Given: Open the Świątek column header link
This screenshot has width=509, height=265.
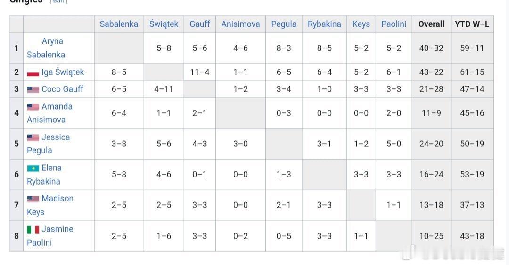Looking at the screenshot, I should tap(164, 24).
